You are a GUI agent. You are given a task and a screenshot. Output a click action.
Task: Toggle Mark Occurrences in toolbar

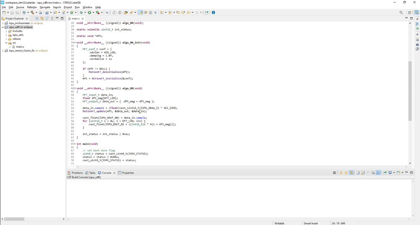click(140, 13)
